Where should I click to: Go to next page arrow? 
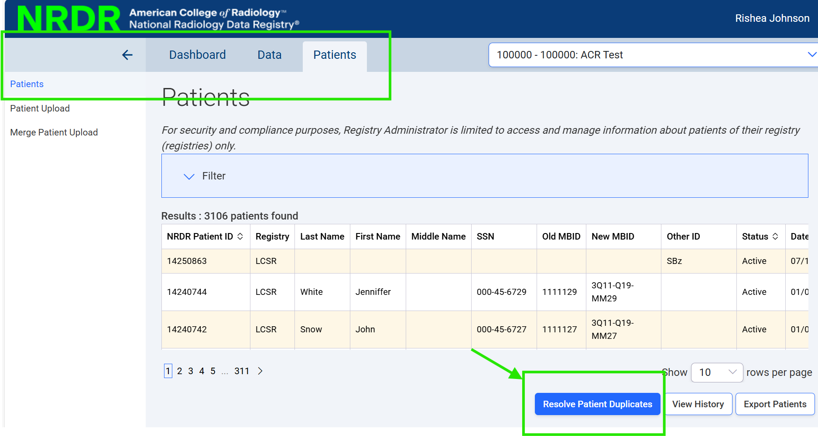pyautogui.click(x=260, y=371)
